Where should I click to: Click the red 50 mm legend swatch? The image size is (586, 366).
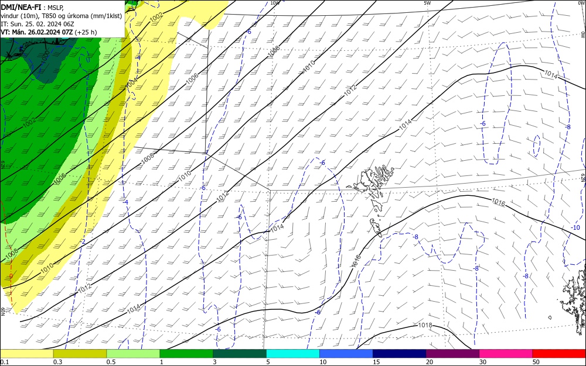(559, 354)
